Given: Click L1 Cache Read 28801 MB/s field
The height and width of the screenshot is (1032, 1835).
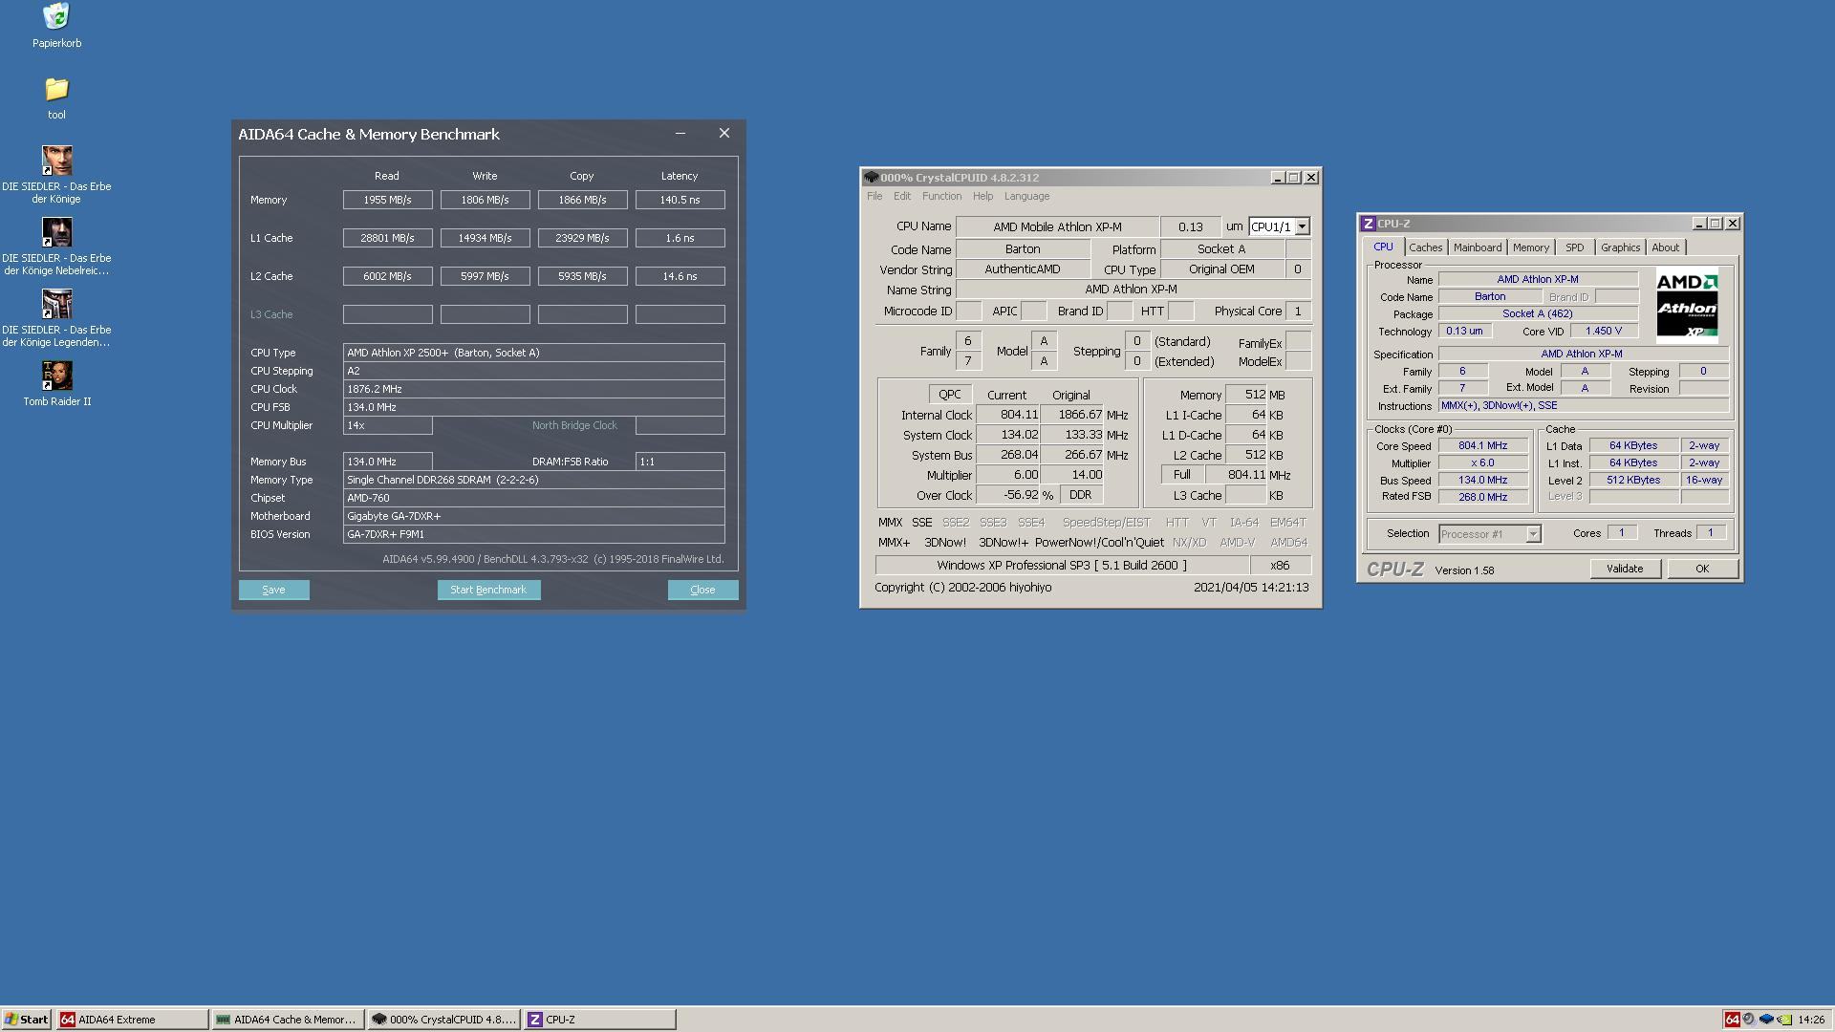Looking at the screenshot, I should click(387, 238).
